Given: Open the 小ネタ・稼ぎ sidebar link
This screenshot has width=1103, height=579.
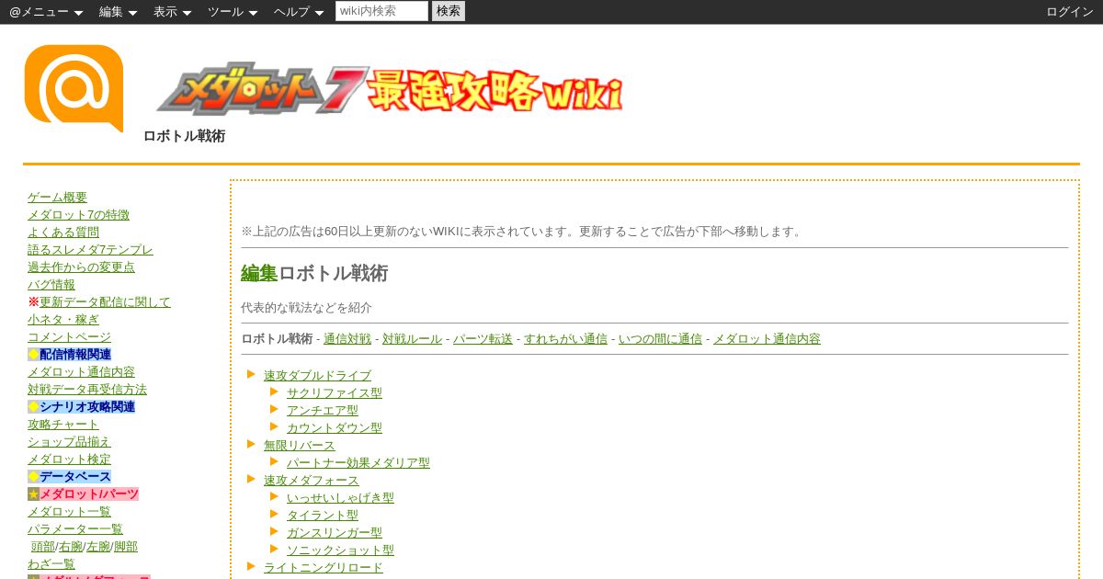Looking at the screenshot, I should pyautogui.click(x=63, y=320).
